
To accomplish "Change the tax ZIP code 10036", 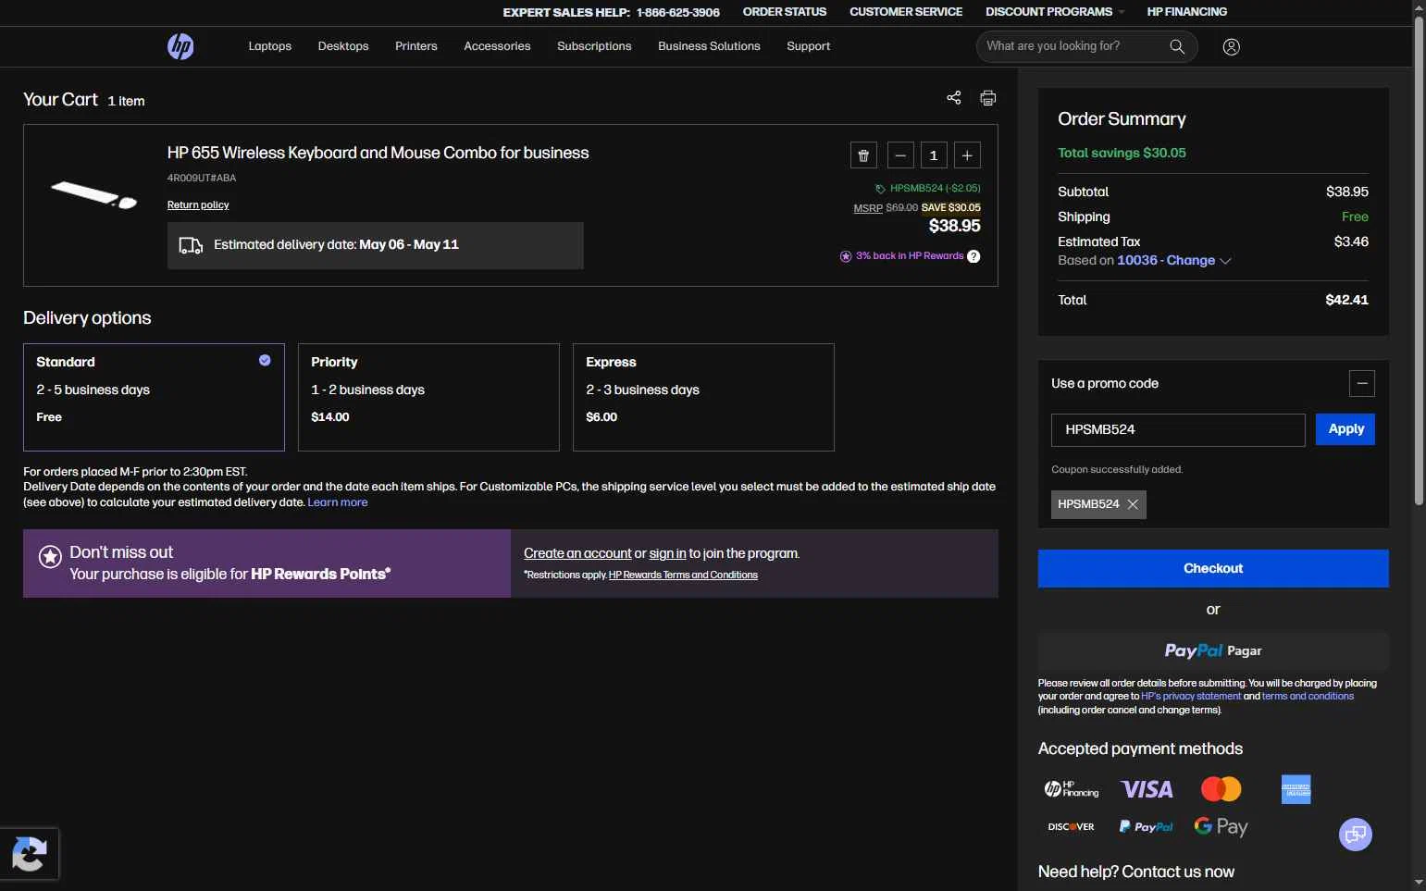I will [1174, 261].
